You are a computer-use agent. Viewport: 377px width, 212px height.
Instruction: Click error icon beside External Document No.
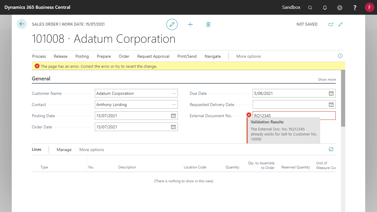point(249,115)
